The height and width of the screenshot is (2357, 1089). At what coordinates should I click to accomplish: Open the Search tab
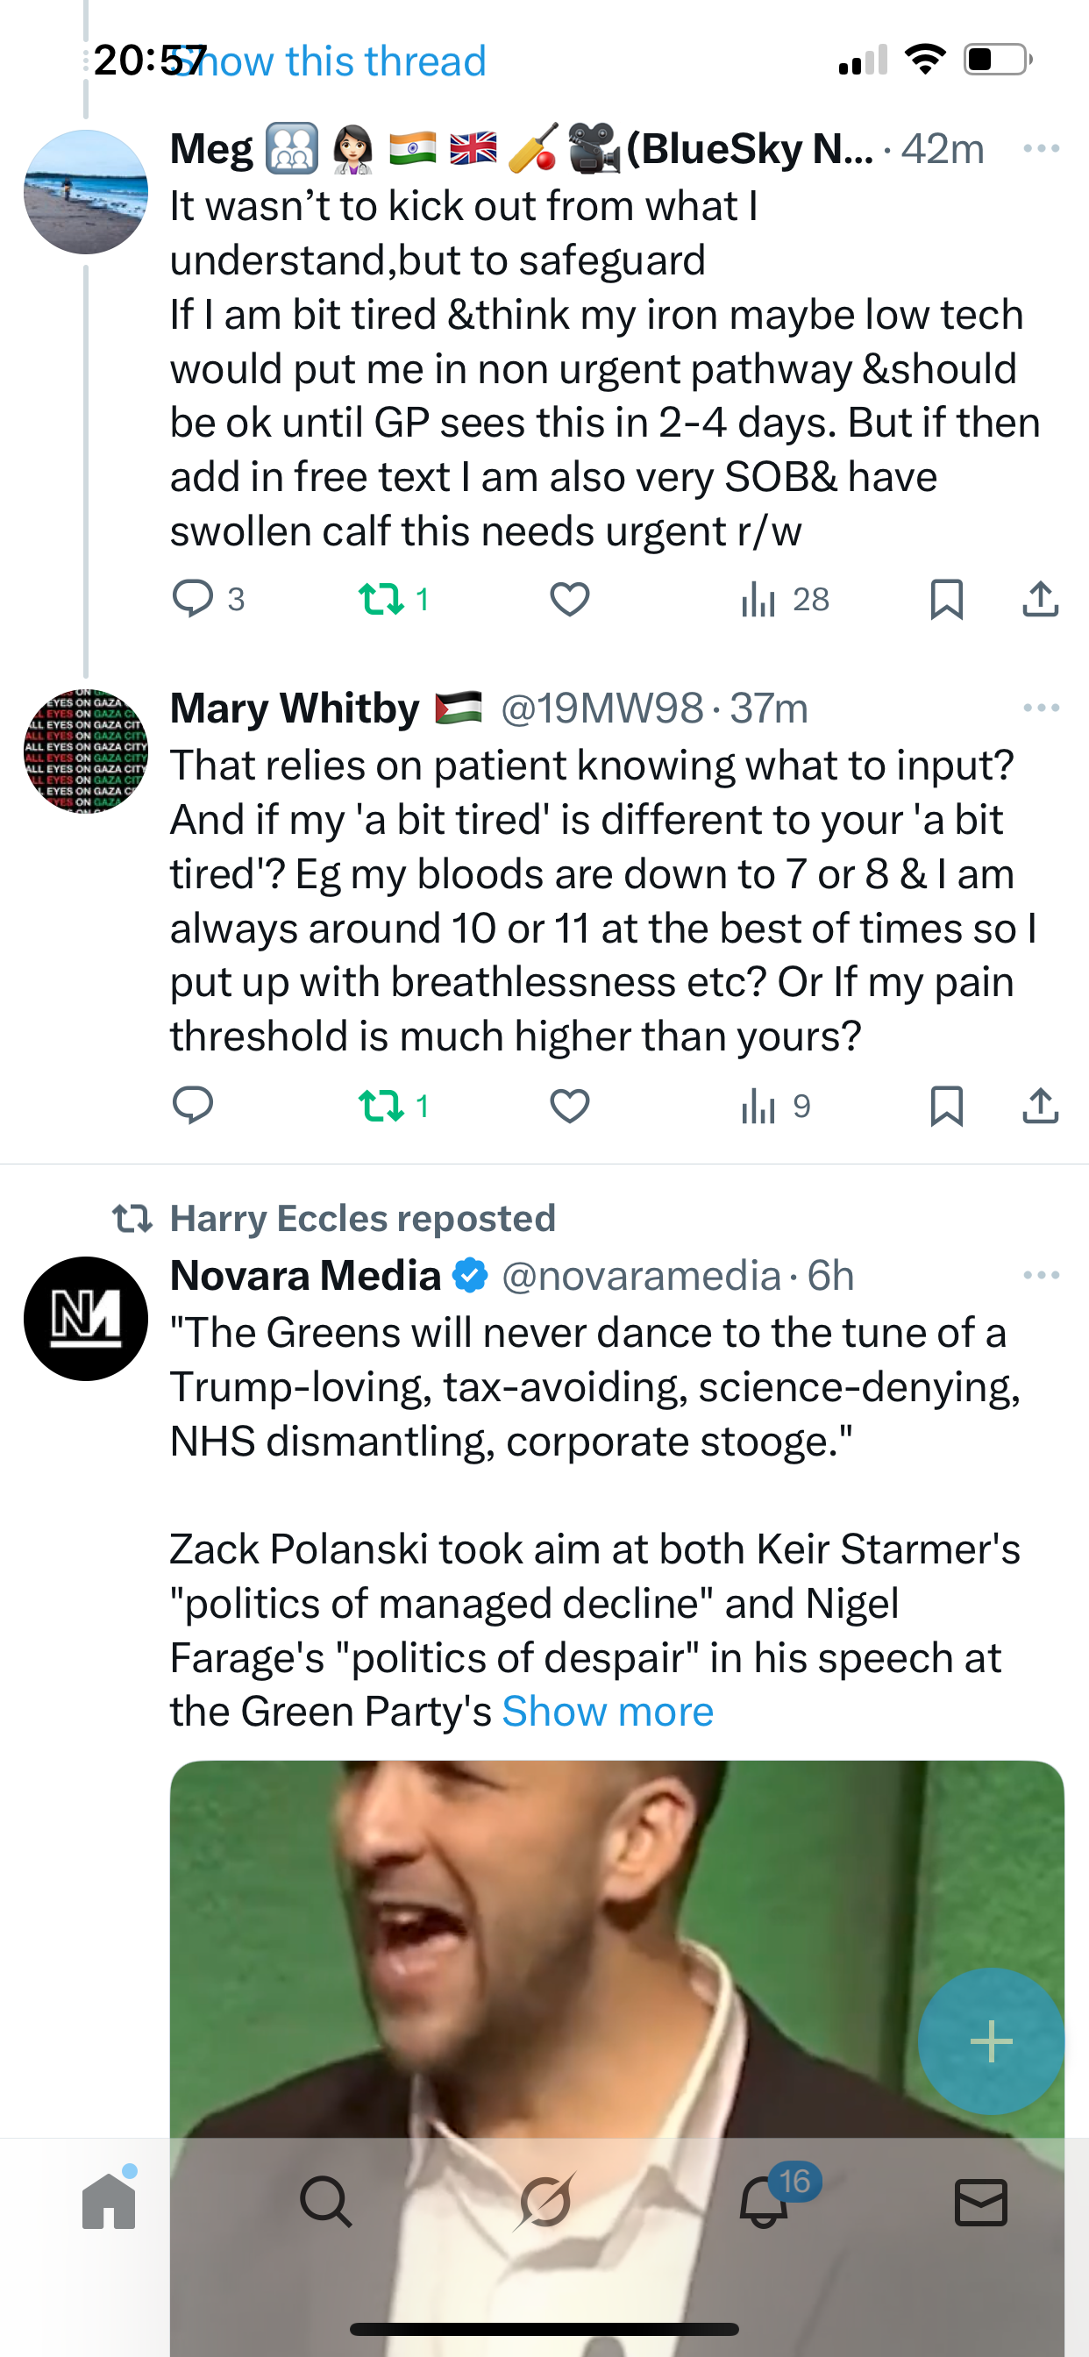(x=326, y=2202)
